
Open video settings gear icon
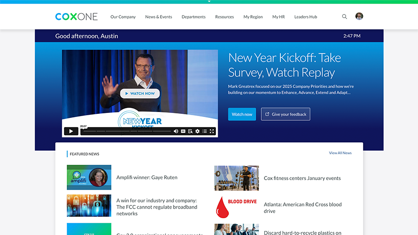[197, 131]
